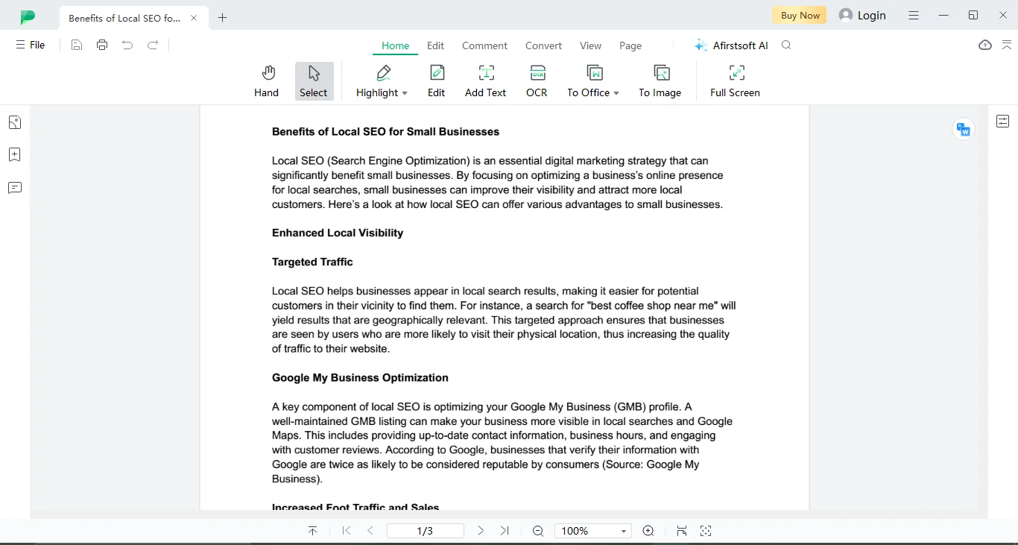Add a new document tab
Image resolution: width=1018 pixels, height=545 pixels.
point(222,18)
